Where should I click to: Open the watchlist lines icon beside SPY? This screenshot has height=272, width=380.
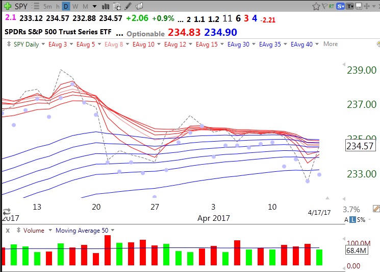coord(35,6)
